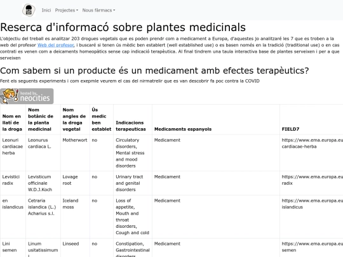Select the 'Medicaments espanyols' column header

pyautogui.click(x=216, y=119)
